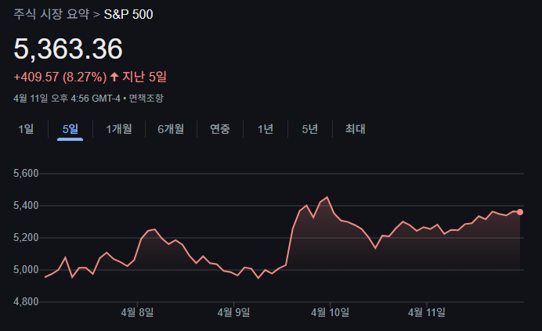542x331 pixels.
Task: Select the 최대 range tab
Action: (356, 129)
